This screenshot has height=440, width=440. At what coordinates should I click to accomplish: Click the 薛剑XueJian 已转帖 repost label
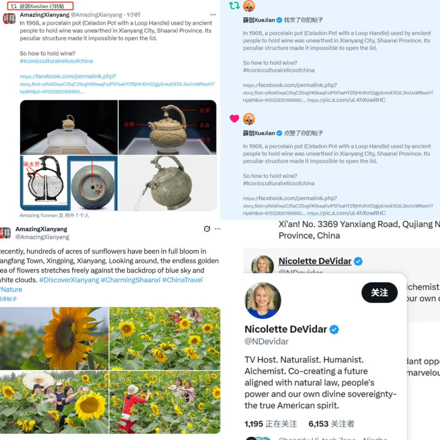coord(41,6)
